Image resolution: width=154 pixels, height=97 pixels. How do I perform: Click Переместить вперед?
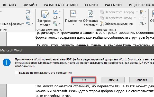click(x=117, y=12)
